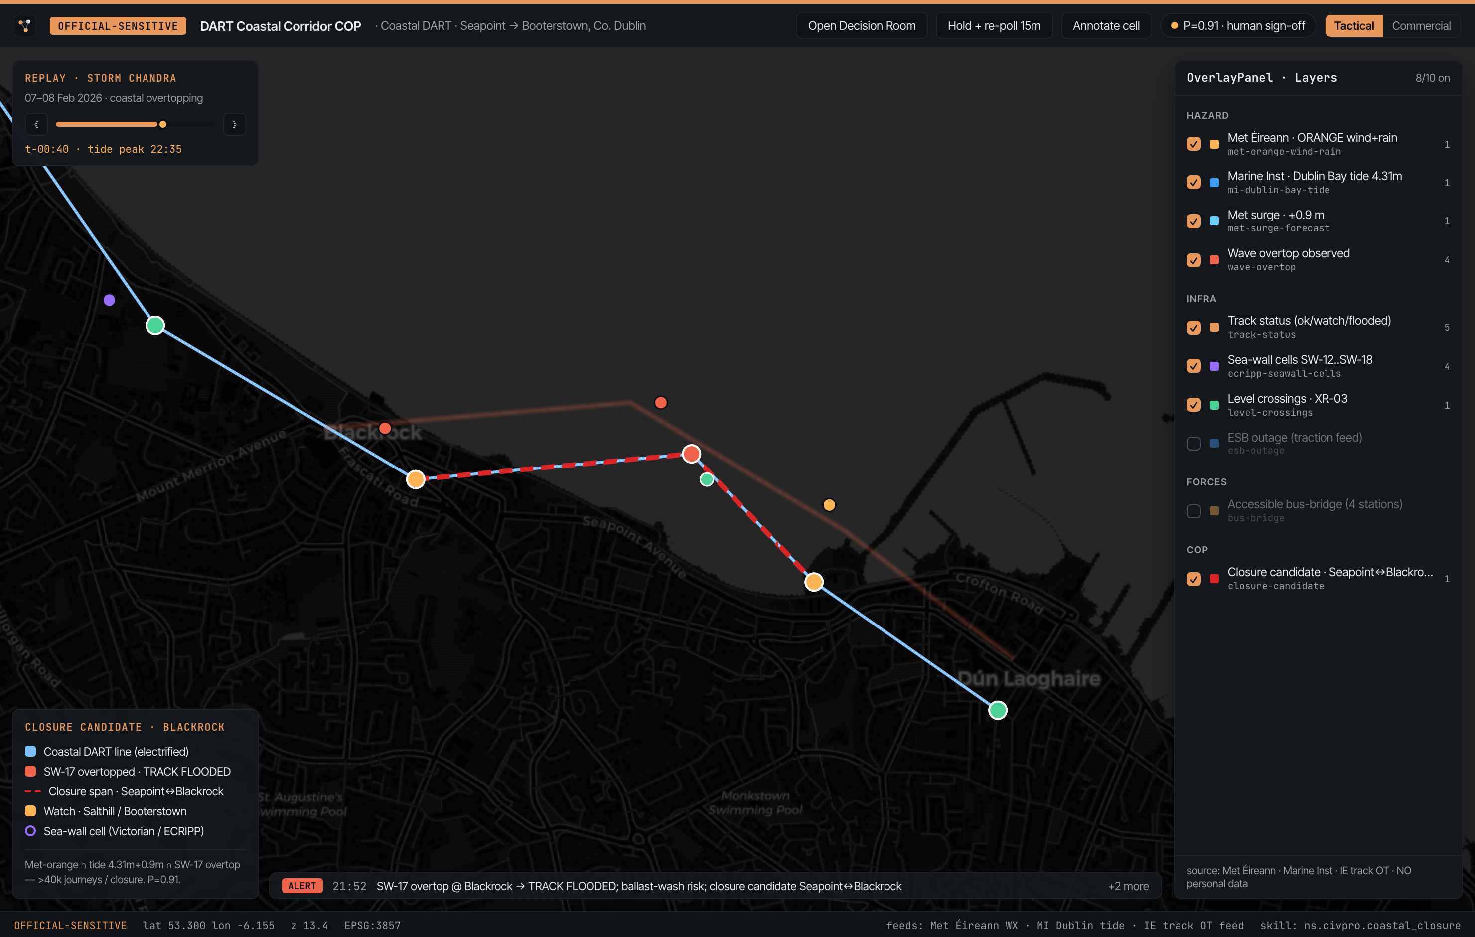Screen dimensions: 1475x937
Task: Click Sea-wall cells purple swatch
Action: click(1214, 366)
